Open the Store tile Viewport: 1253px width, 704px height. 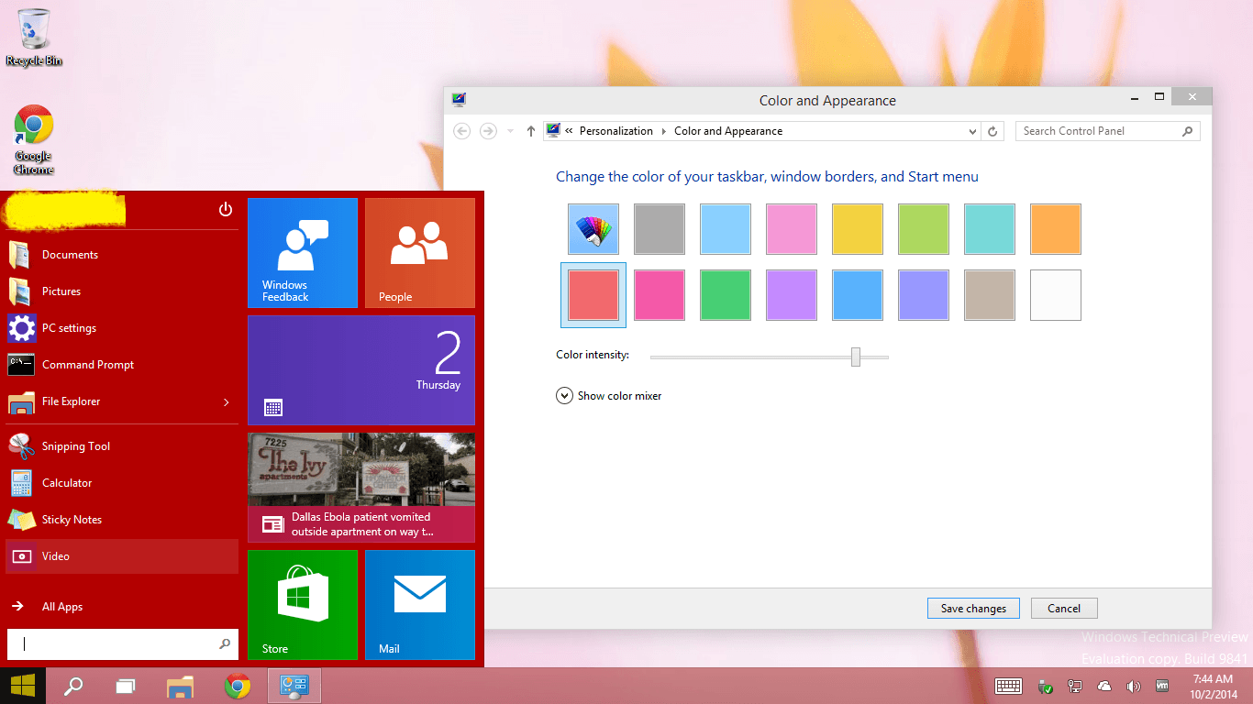302,605
